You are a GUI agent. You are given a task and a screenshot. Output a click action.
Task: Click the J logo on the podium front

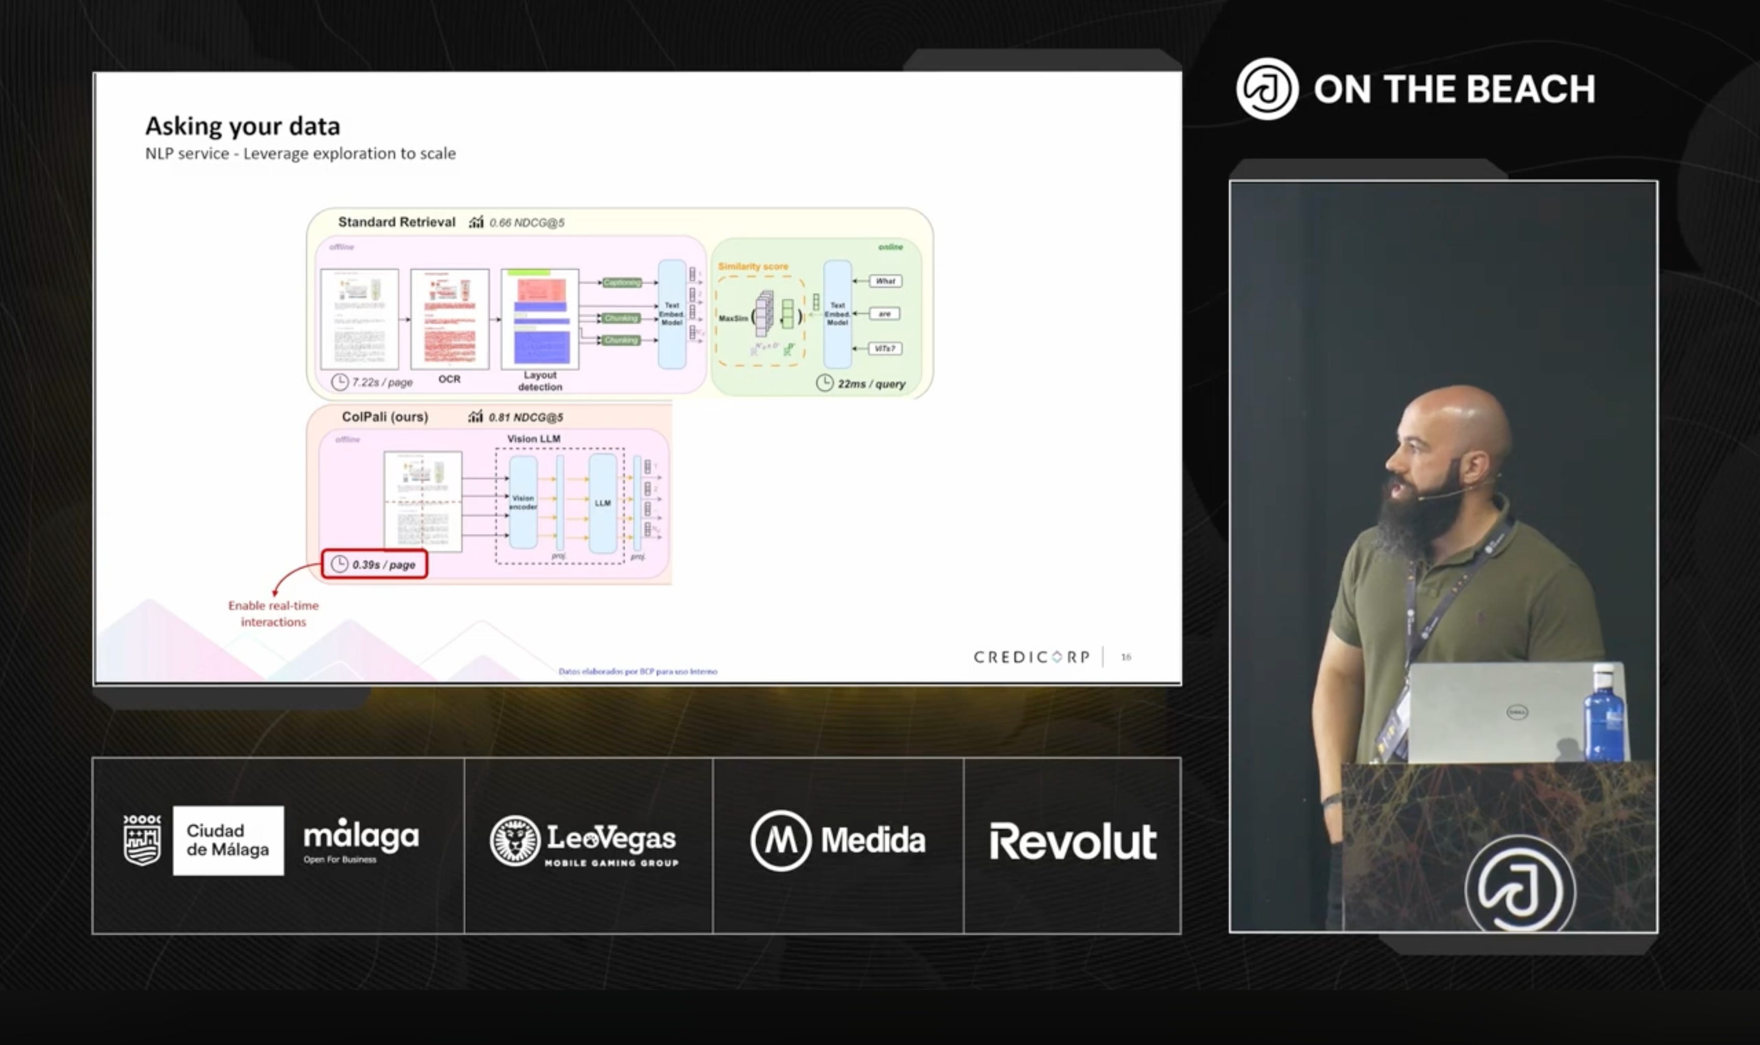pos(1520,886)
